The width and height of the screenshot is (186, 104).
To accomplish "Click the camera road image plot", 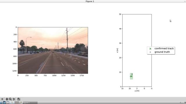I will pos(53,50).
